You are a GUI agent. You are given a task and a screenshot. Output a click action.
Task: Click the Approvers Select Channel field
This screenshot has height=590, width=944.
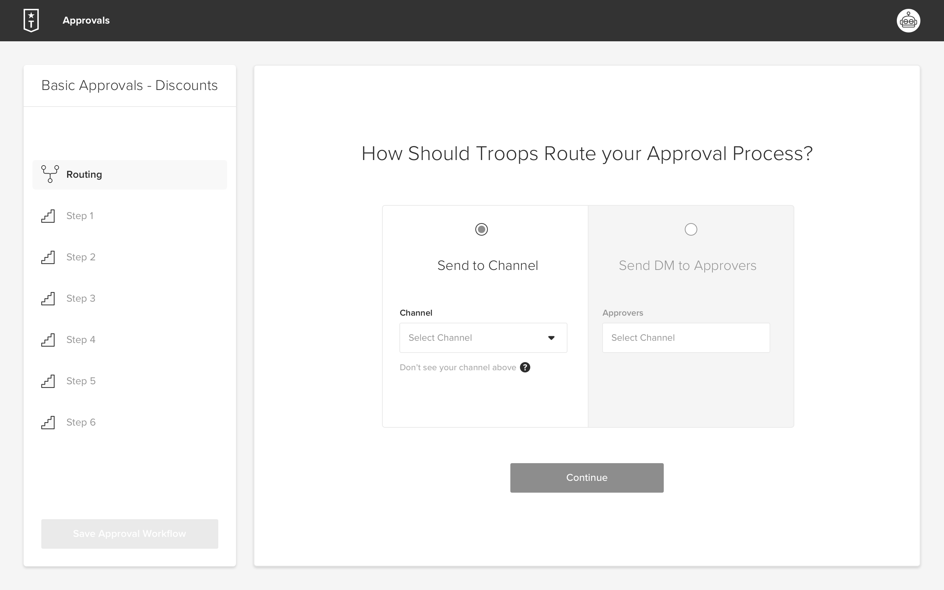tap(686, 337)
